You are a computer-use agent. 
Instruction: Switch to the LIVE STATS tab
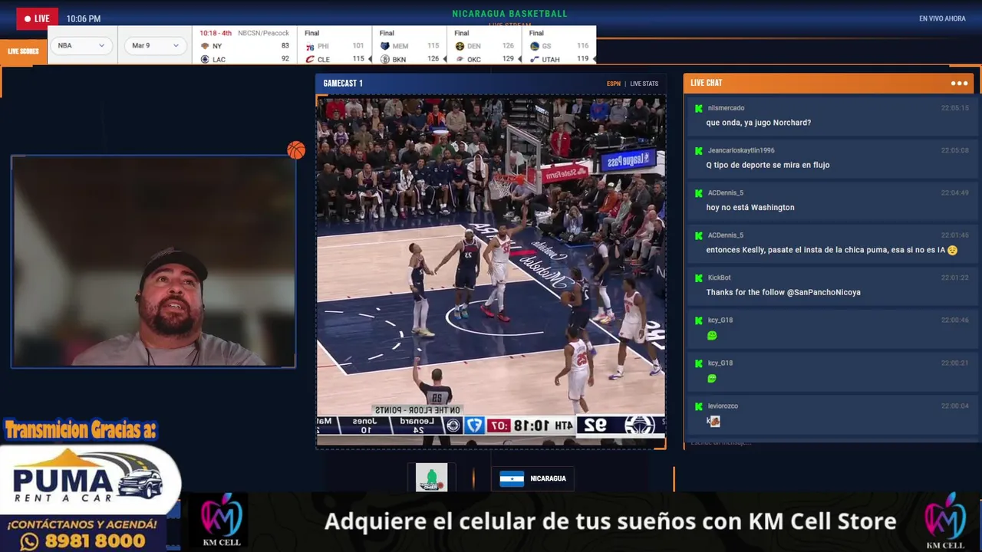[x=644, y=84]
